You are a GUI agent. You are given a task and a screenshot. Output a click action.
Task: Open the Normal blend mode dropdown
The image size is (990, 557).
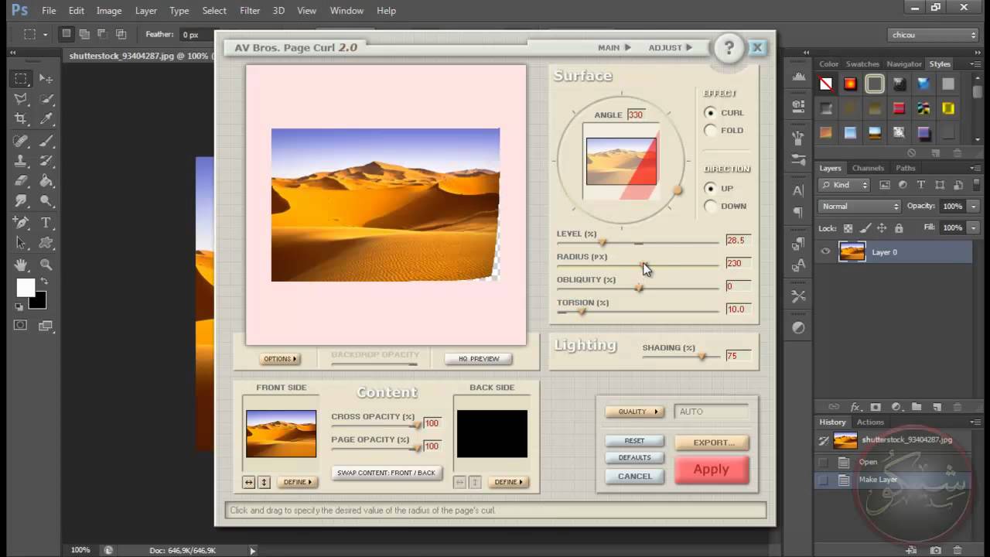(x=860, y=207)
